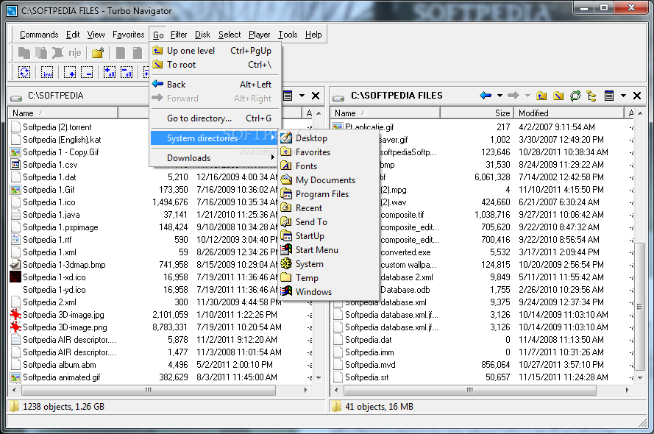Click the grayed-out Rename 'n|e' toolbar icon

[74, 52]
